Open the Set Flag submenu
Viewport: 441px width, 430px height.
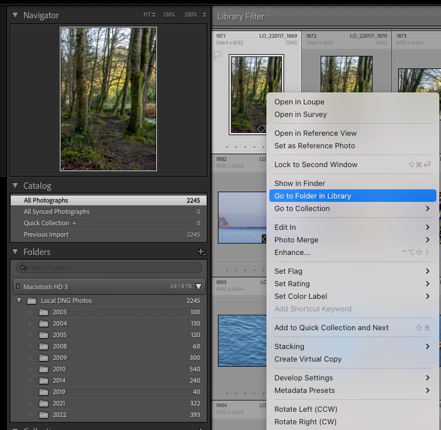click(x=353, y=271)
